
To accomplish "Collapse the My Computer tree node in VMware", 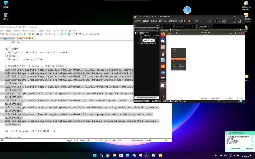I will (x=136, y=33).
